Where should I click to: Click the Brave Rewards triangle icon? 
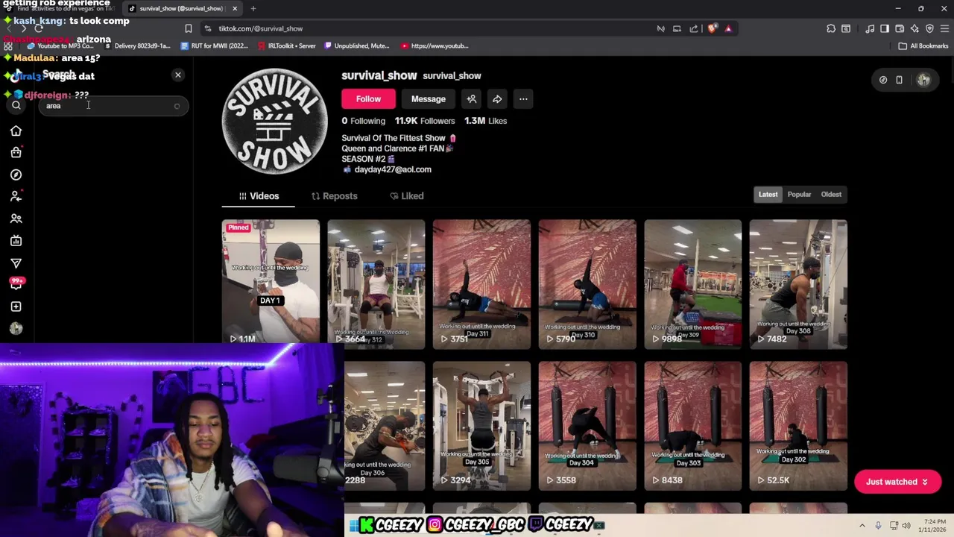click(x=728, y=28)
